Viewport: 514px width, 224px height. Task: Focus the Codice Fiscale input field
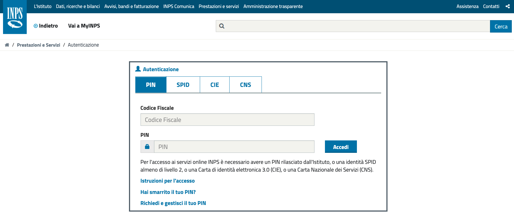click(227, 120)
